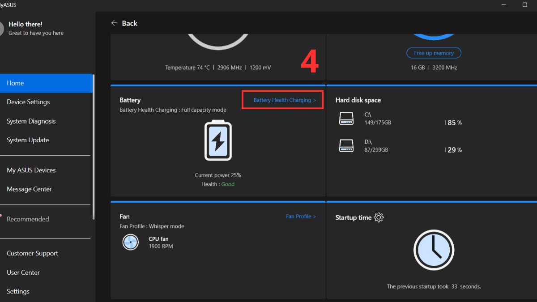Click the D:\ drive icon
Image resolution: width=537 pixels, height=302 pixels.
[346, 145]
